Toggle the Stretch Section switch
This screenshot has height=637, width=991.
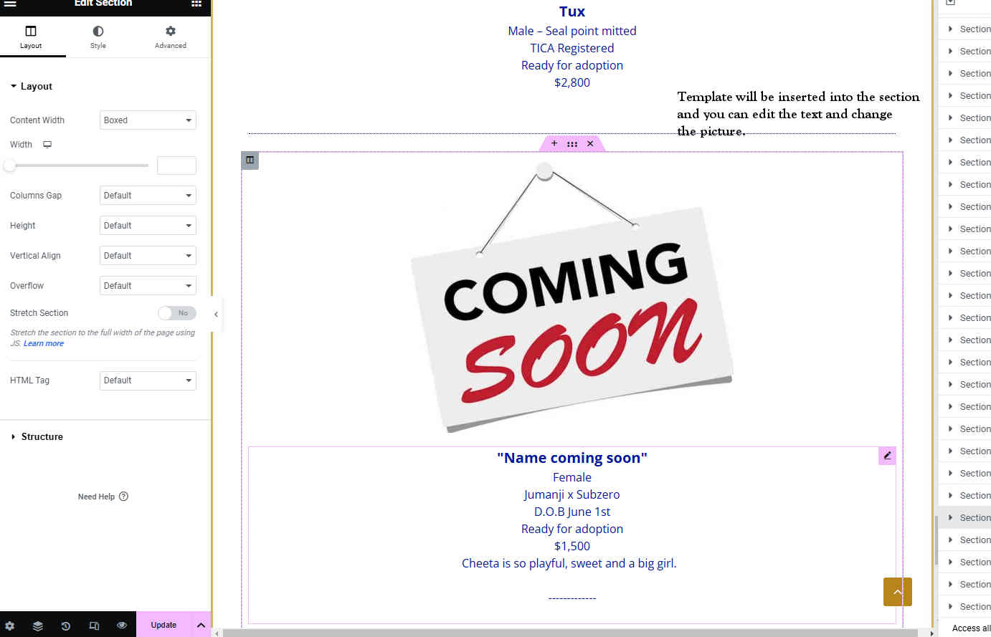click(176, 313)
